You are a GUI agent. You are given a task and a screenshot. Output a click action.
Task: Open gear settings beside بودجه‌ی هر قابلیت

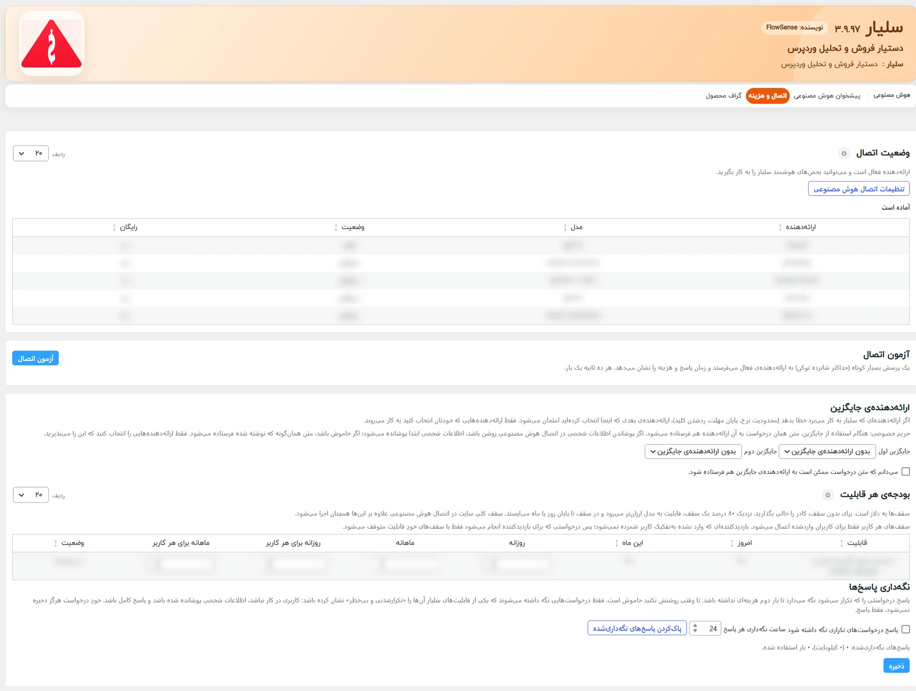(828, 495)
